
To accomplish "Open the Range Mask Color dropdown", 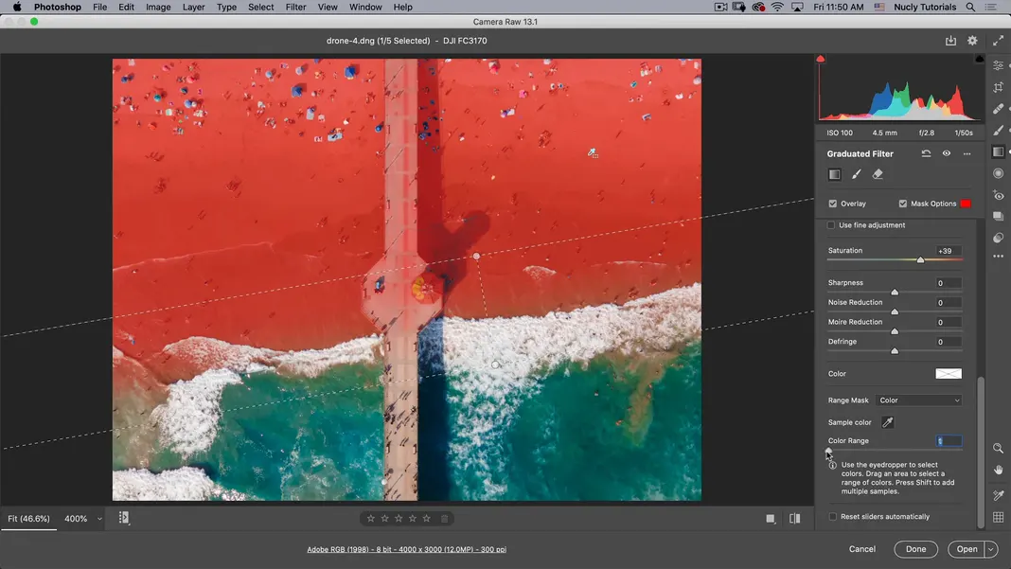I will pos(919,400).
